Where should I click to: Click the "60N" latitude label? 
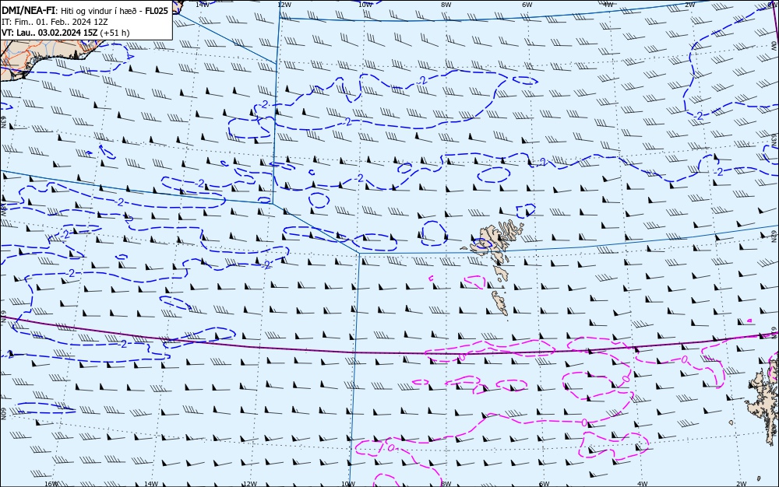(3, 414)
